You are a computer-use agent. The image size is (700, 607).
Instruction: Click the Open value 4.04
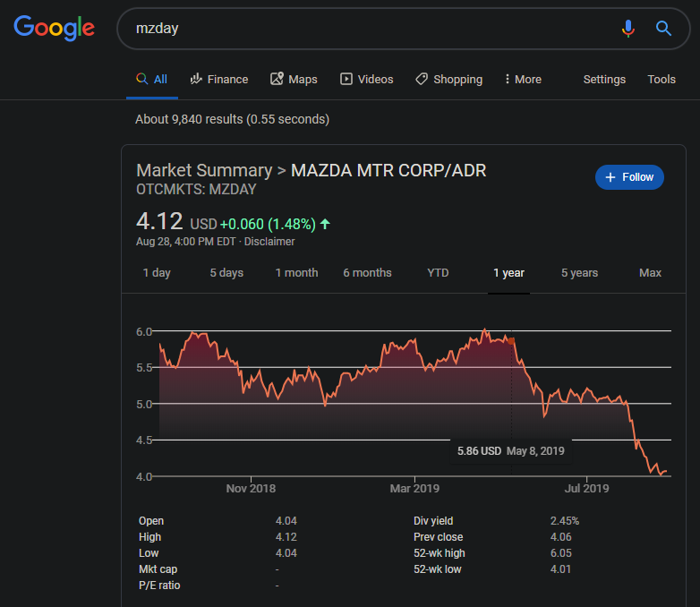(x=286, y=521)
